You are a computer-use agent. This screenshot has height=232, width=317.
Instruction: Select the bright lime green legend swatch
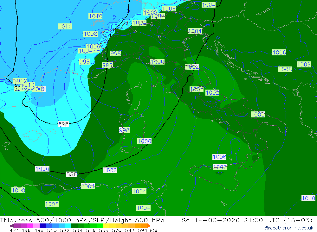pyautogui.click(x=100, y=226)
